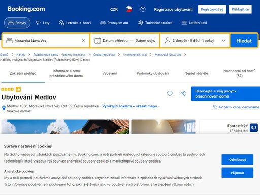Open the Booking.com home logo
This screenshot has height=195, width=260.
click(26, 9)
